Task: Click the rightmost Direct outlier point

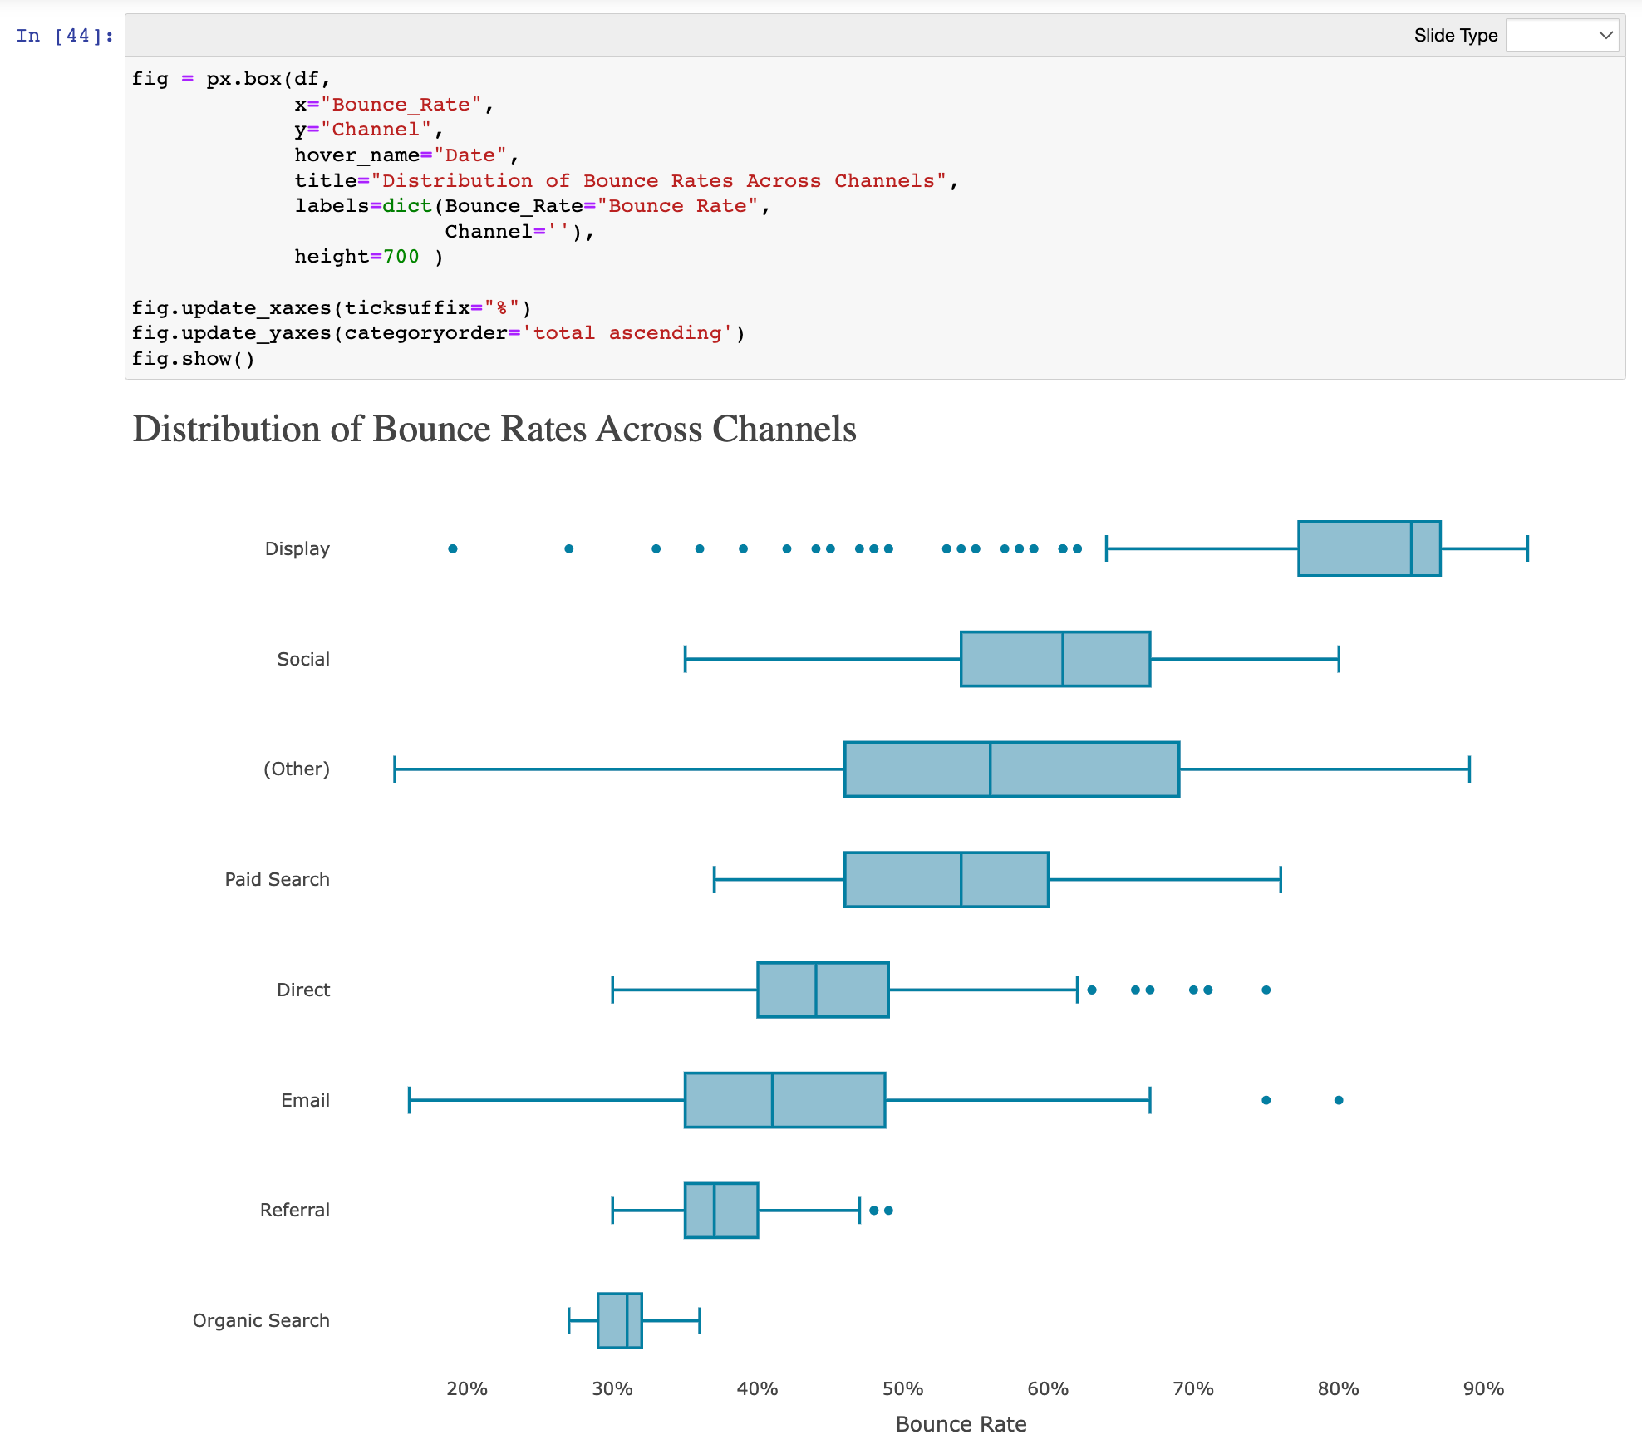Action: click(x=1266, y=990)
